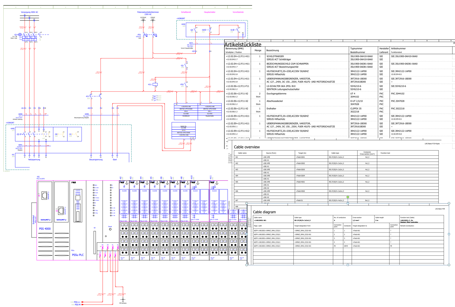
Task: Select the -K11 relay coil symbol
Action: [155, 84]
